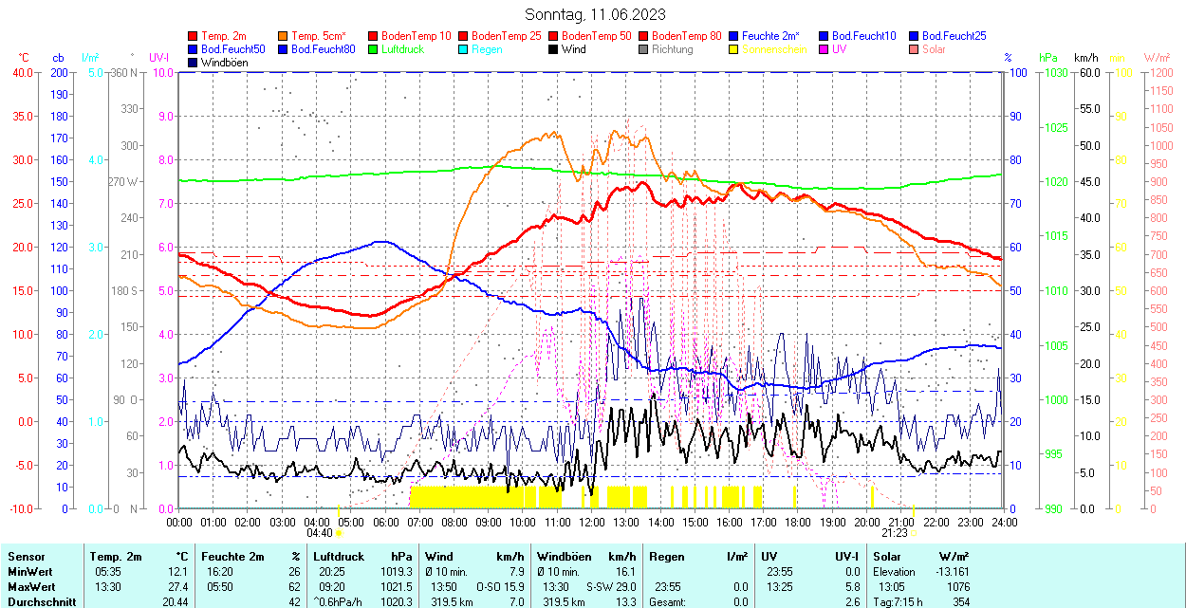Click the Bod.Feucht80 legend swatch

283,49
